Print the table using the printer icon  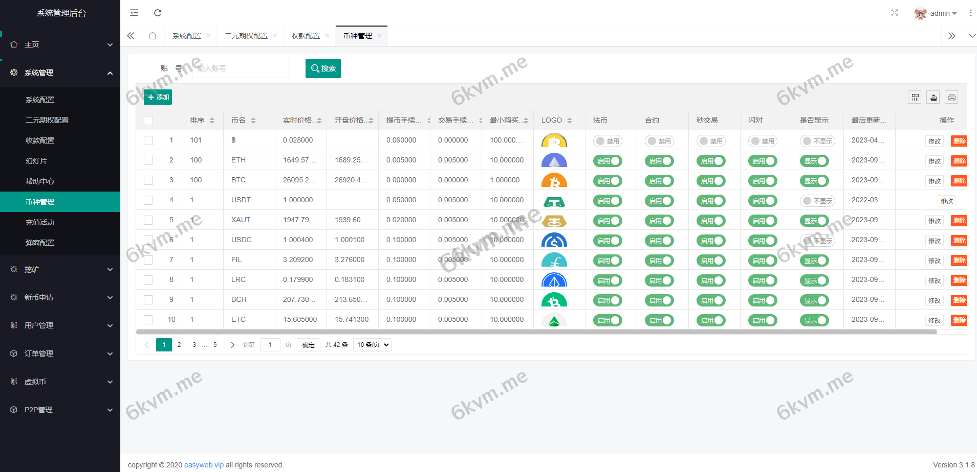[x=951, y=97]
